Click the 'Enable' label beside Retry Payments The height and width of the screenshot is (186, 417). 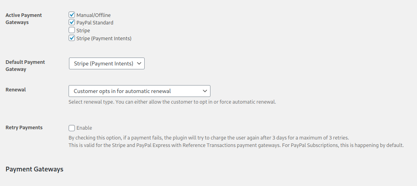pyautogui.click(x=84, y=128)
